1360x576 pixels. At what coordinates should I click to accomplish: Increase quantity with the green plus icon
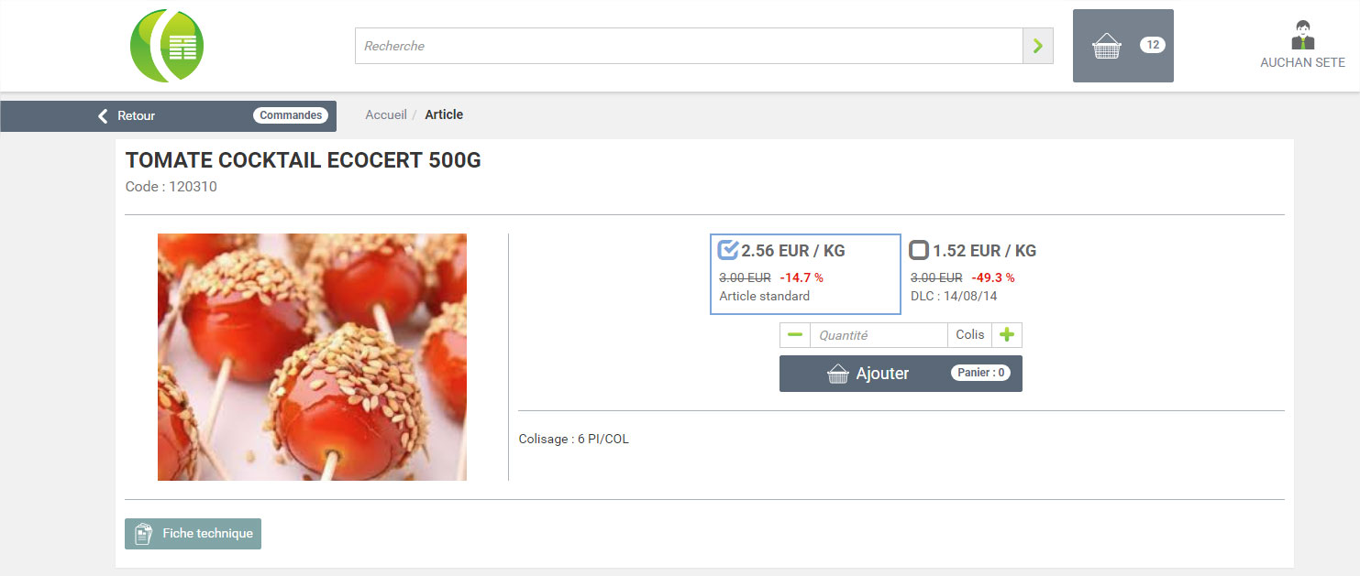(1007, 335)
